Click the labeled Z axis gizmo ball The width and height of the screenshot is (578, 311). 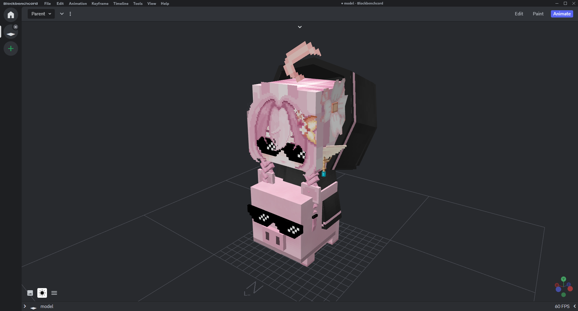pos(569,284)
